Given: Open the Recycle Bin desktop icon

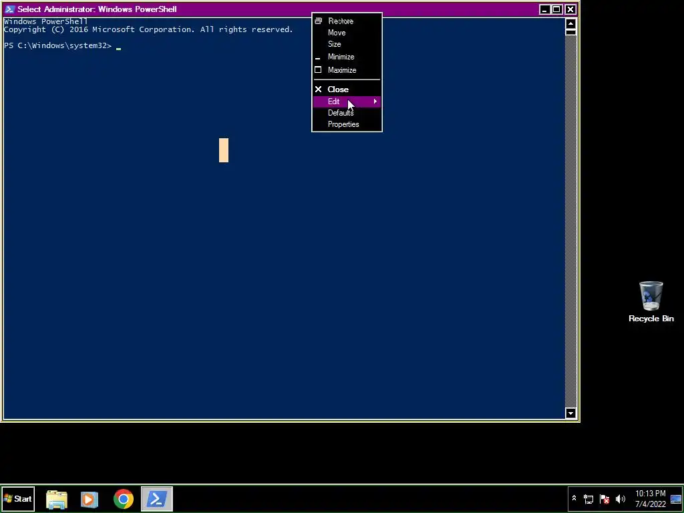Looking at the screenshot, I should pos(651,302).
